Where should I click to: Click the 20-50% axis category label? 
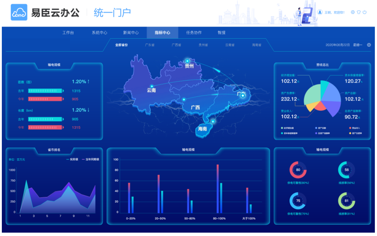pyautogui.click(x=160, y=219)
